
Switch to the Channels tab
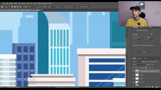(x=140, y=58)
